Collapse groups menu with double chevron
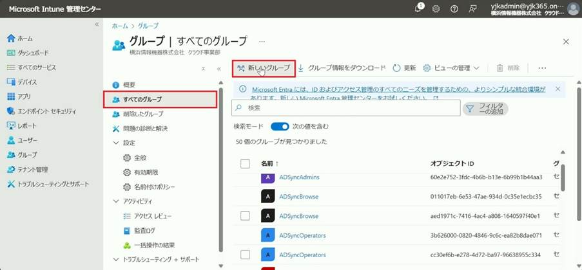The width and height of the screenshot is (582, 270). [218, 69]
